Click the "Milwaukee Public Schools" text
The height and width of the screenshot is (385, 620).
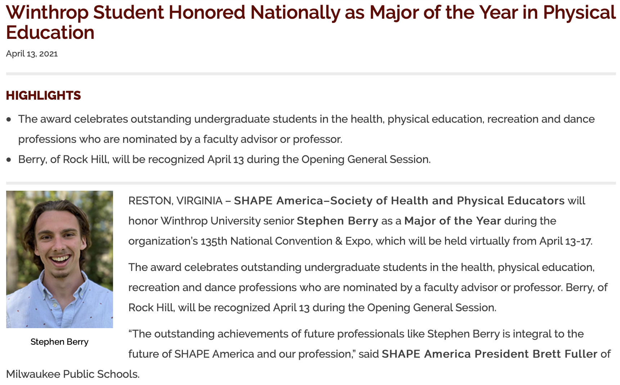click(x=72, y=374)
